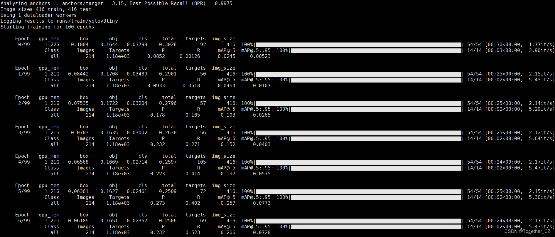
Task: Click the epoch label '4/99'
Action: (24, 162)
